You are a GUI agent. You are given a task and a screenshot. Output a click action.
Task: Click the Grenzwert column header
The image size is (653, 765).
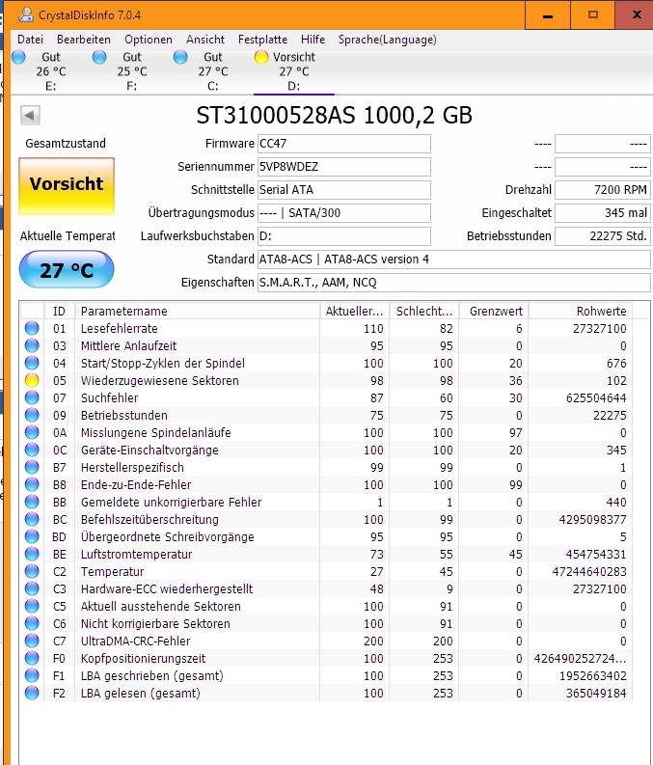point(494,312)
